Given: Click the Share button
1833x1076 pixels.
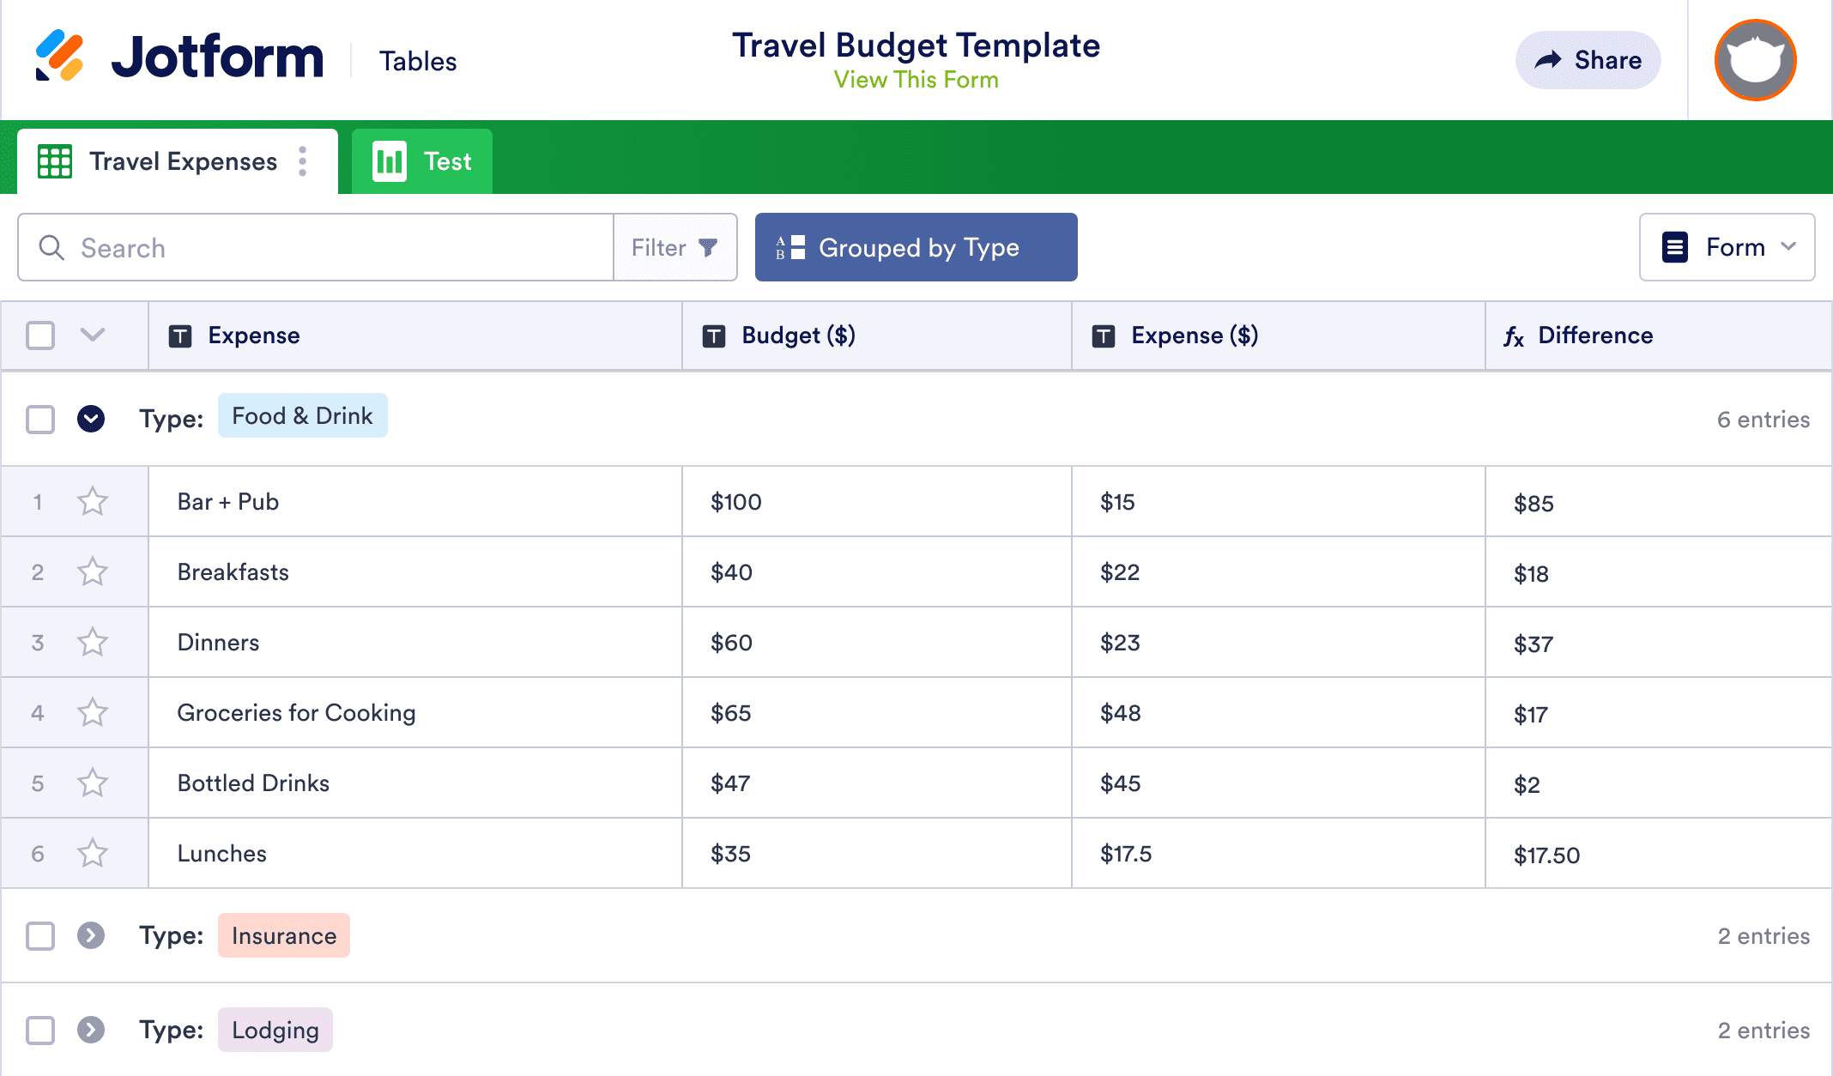Looking at the screenshot, I should (1588, 60).
